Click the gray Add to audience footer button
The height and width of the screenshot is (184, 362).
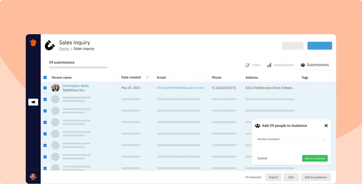316,177
